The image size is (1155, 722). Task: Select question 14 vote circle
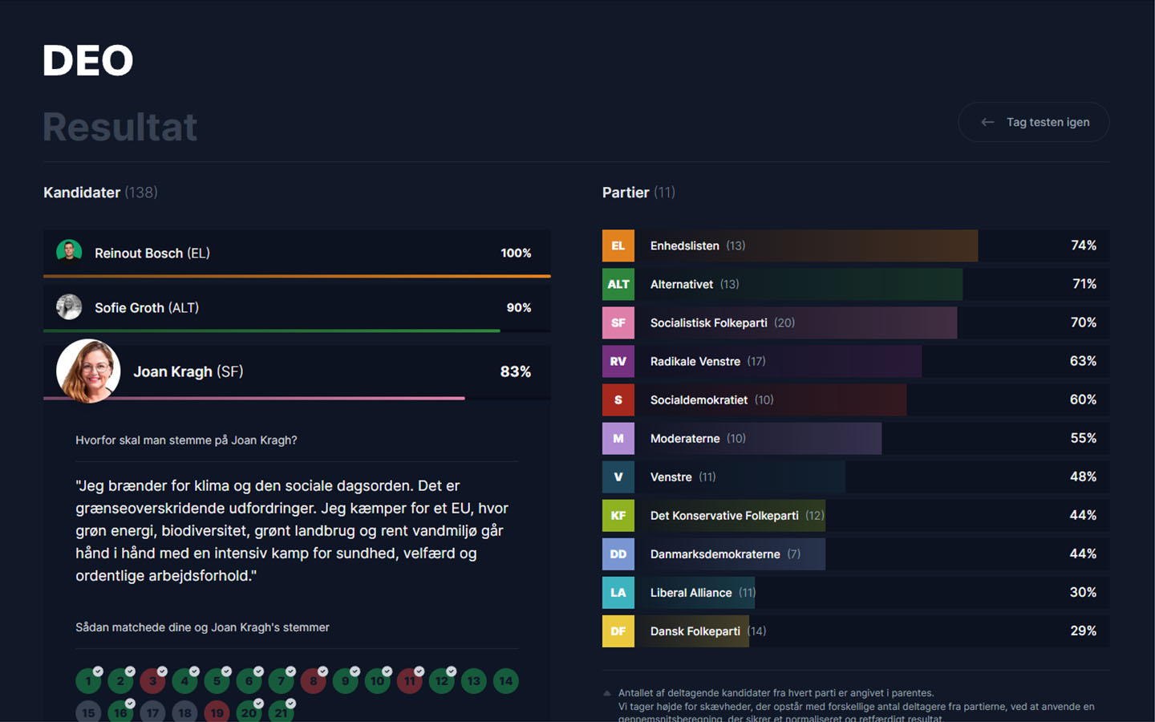click(505, 681)
